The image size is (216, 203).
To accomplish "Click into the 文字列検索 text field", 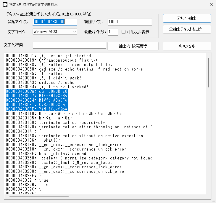I will (69, 45).
